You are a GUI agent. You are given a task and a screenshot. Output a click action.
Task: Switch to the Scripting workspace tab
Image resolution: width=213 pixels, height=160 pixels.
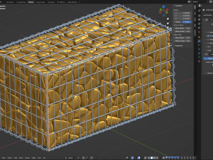click(51, 2)
